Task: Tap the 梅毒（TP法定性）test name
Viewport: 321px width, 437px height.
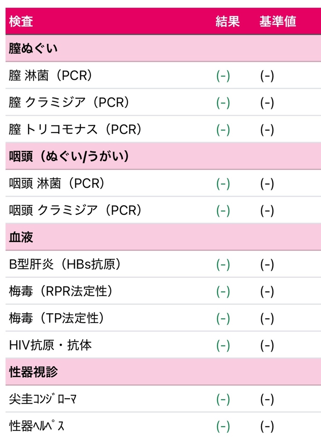Action: pyautogui.click(x=57, y=318)
